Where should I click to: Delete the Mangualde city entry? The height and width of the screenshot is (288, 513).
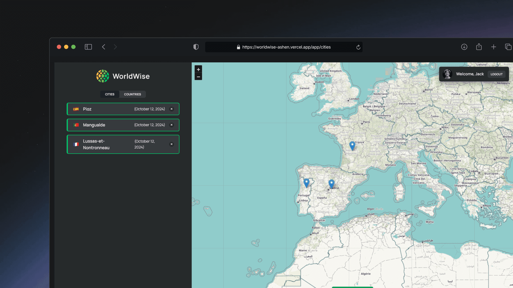point(172,125)
